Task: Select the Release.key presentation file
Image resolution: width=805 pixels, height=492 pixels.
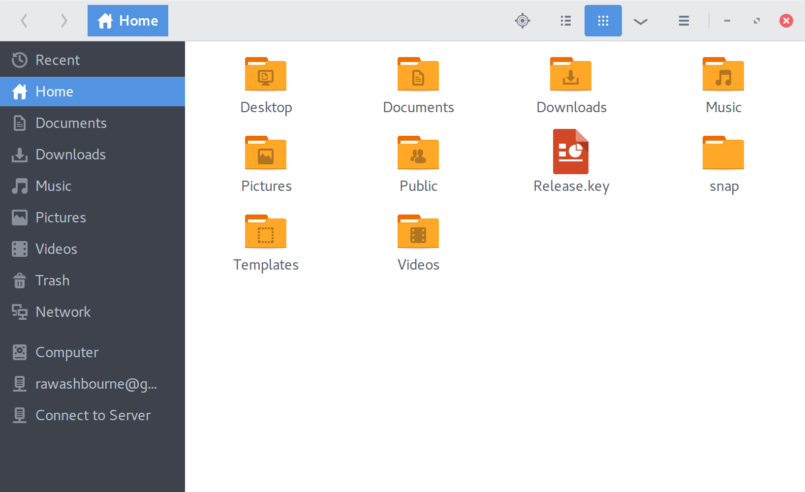Action: 571,153
